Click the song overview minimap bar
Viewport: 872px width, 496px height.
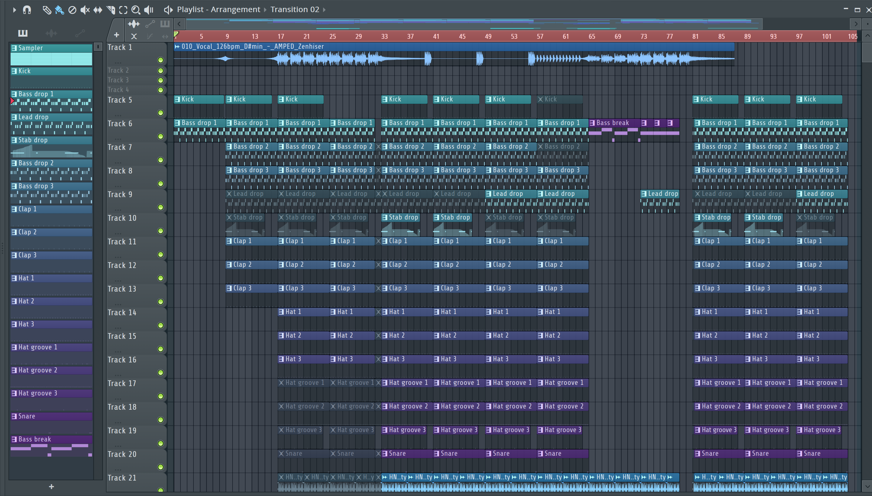click(474, 24)
